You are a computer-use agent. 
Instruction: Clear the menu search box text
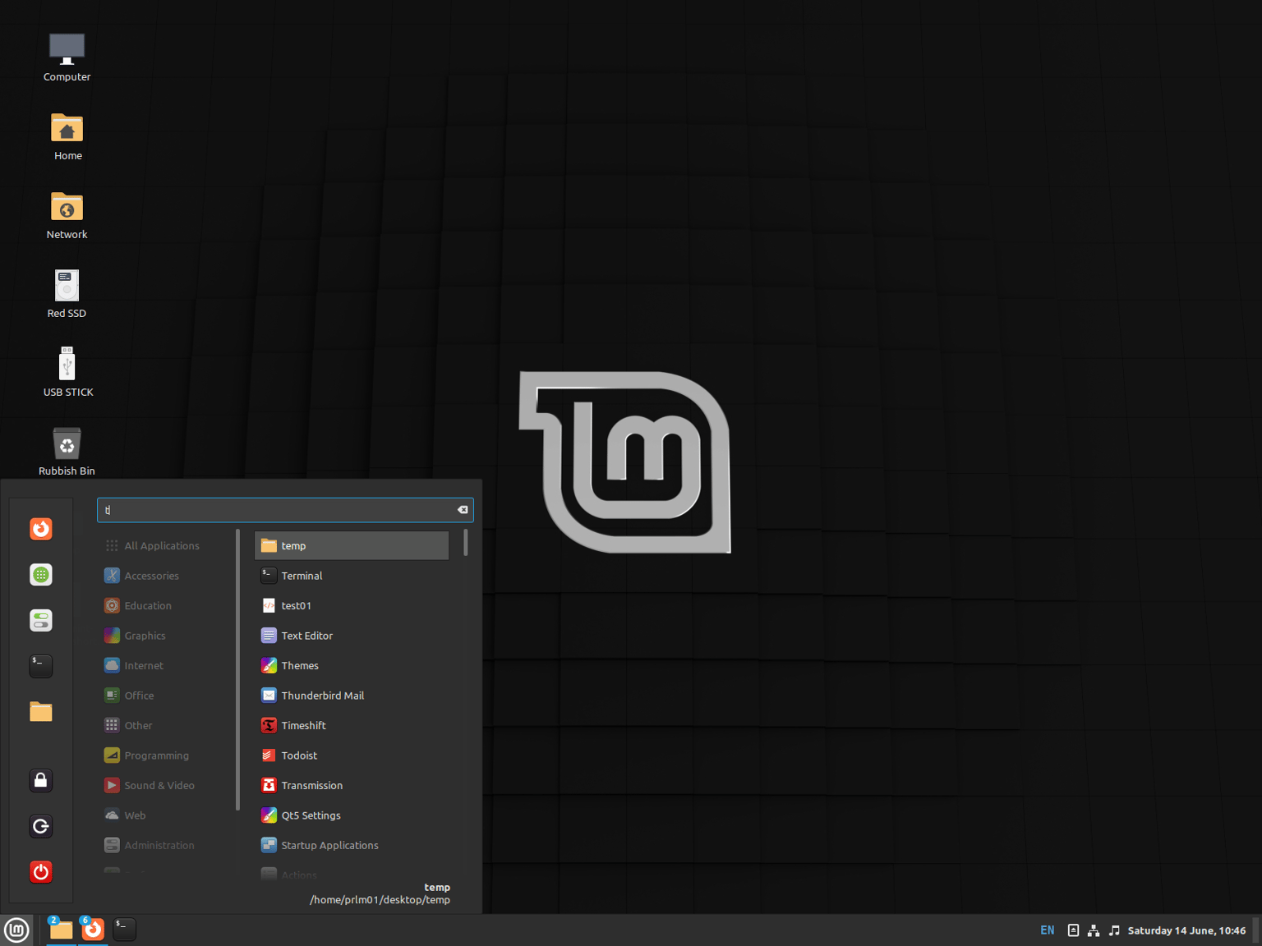point(463,510)
